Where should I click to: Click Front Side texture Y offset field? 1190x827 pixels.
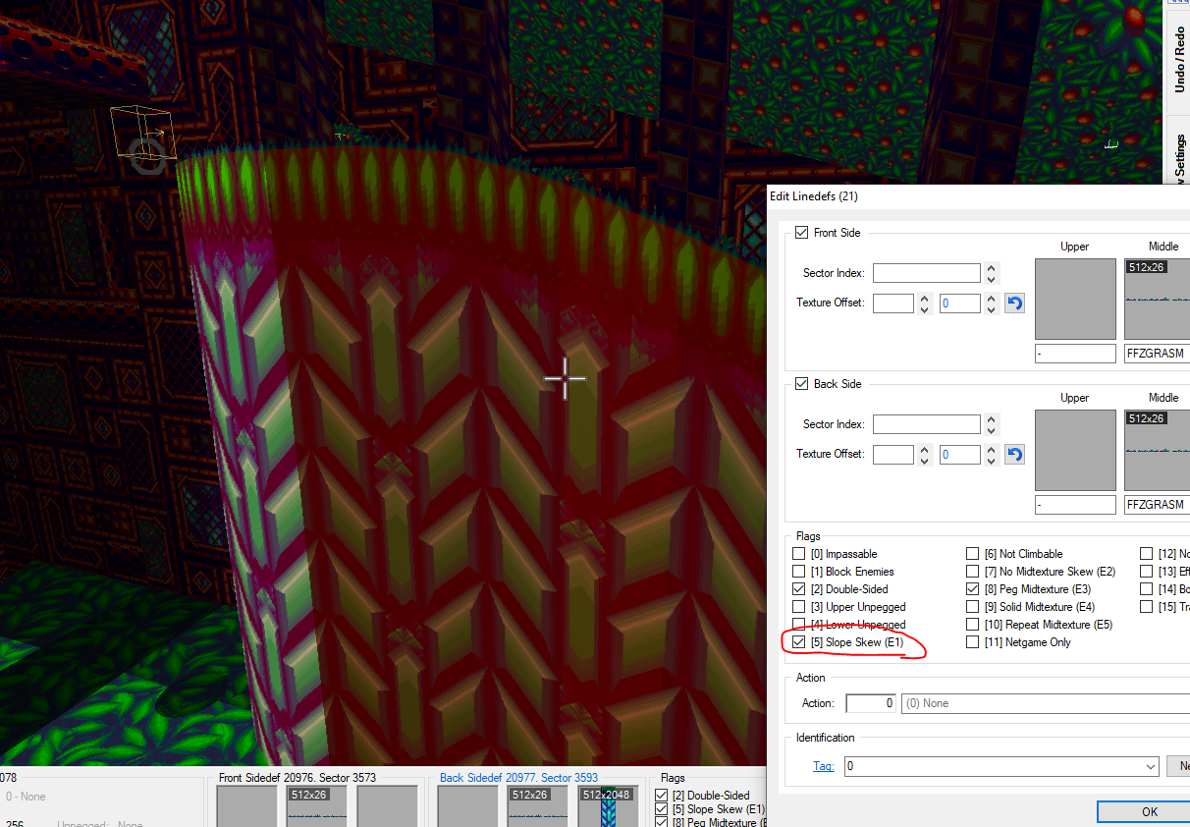point(960,303)
